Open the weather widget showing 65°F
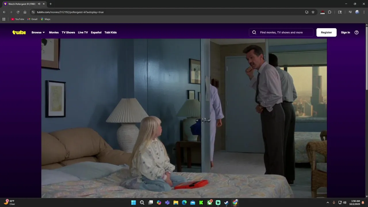 coord(9,202)
